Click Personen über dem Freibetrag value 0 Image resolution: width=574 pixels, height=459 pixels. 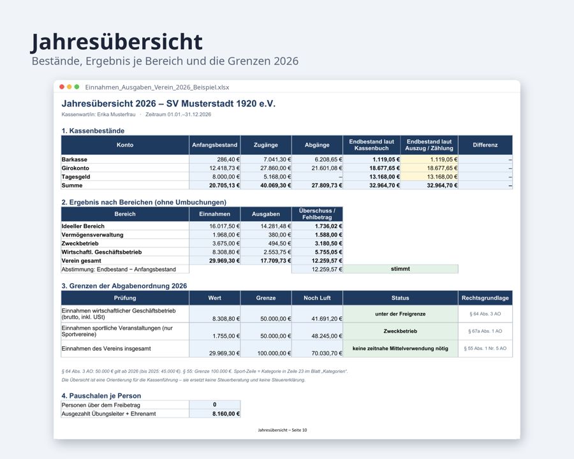click(x=214, y=405)
